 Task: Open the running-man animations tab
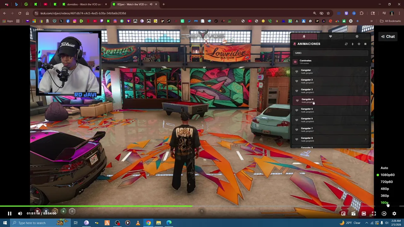[304, 37]
